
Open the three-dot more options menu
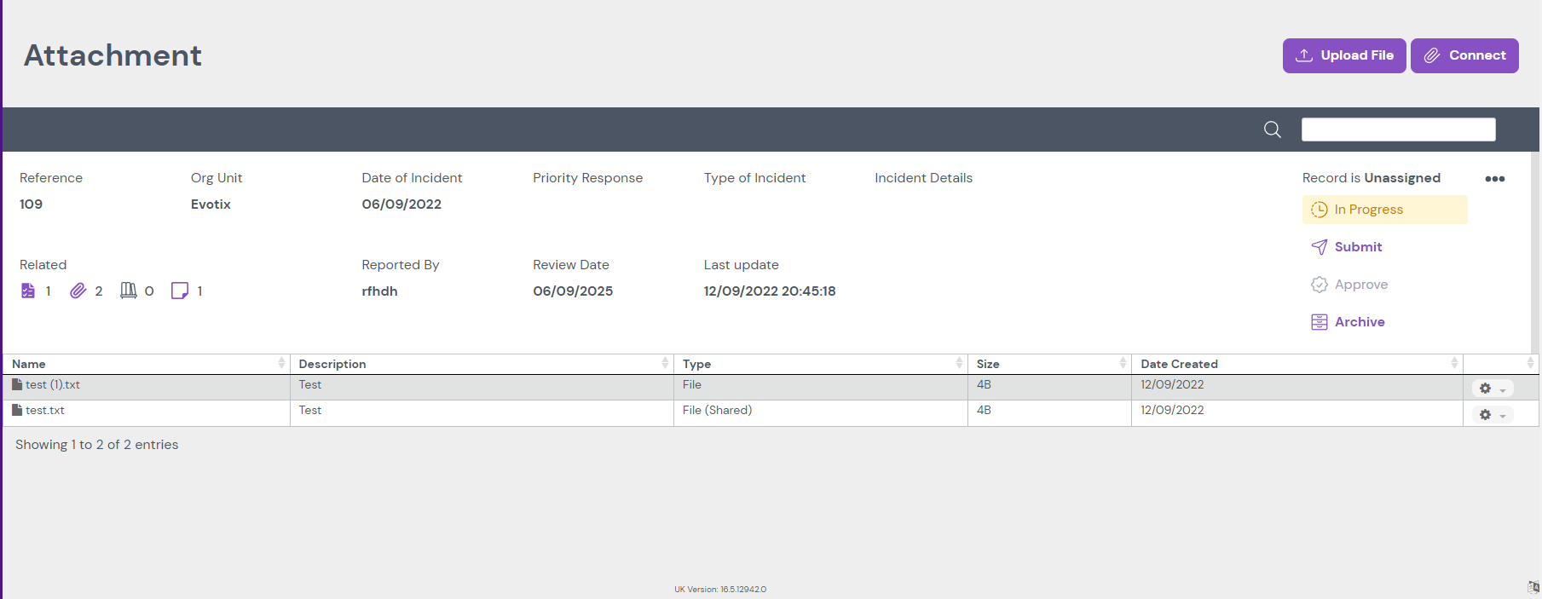point(1494,179)
